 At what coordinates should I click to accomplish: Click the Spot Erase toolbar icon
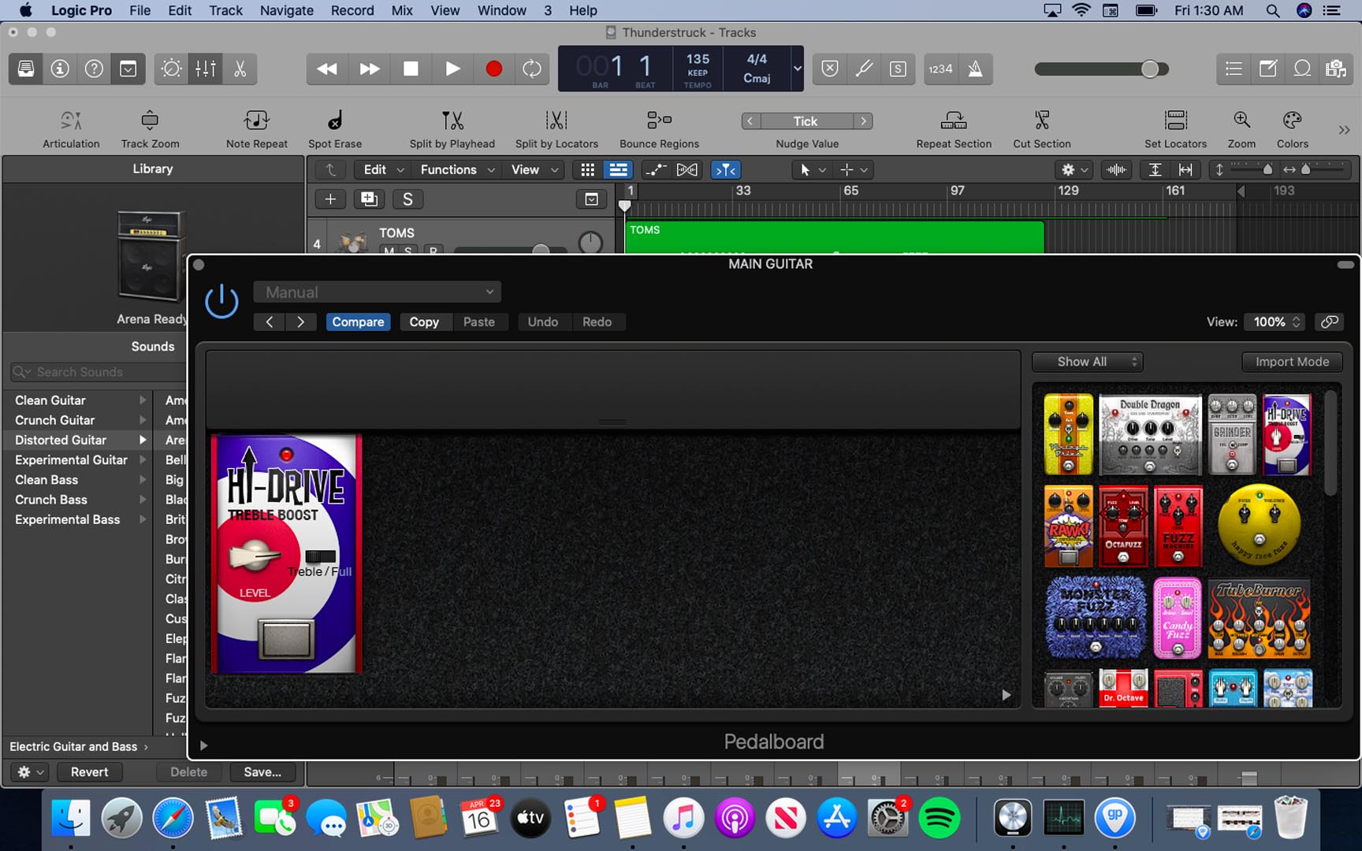point(335,121)
